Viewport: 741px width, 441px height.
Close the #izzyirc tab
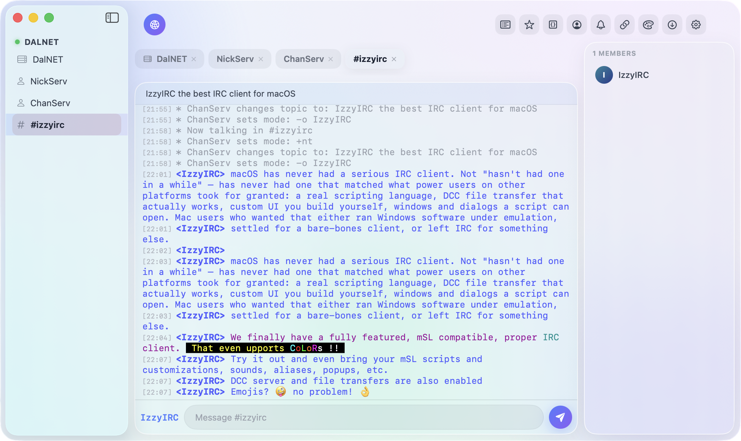(x=394, y=59)
